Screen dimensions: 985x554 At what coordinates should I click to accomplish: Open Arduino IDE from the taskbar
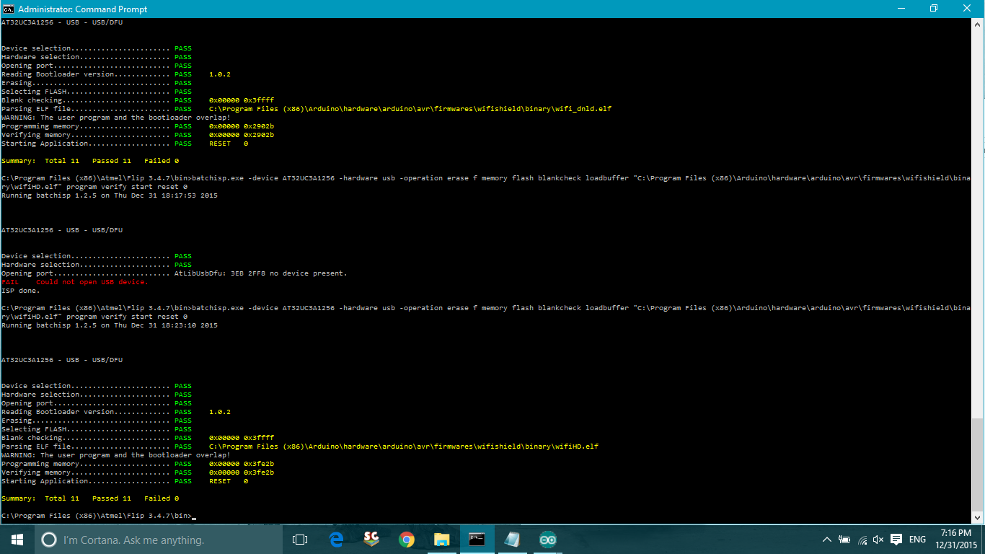(547, 539)
